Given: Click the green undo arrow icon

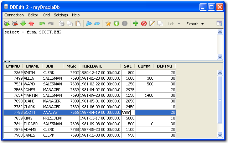Looking at the screenshot, I should point(42,24).
